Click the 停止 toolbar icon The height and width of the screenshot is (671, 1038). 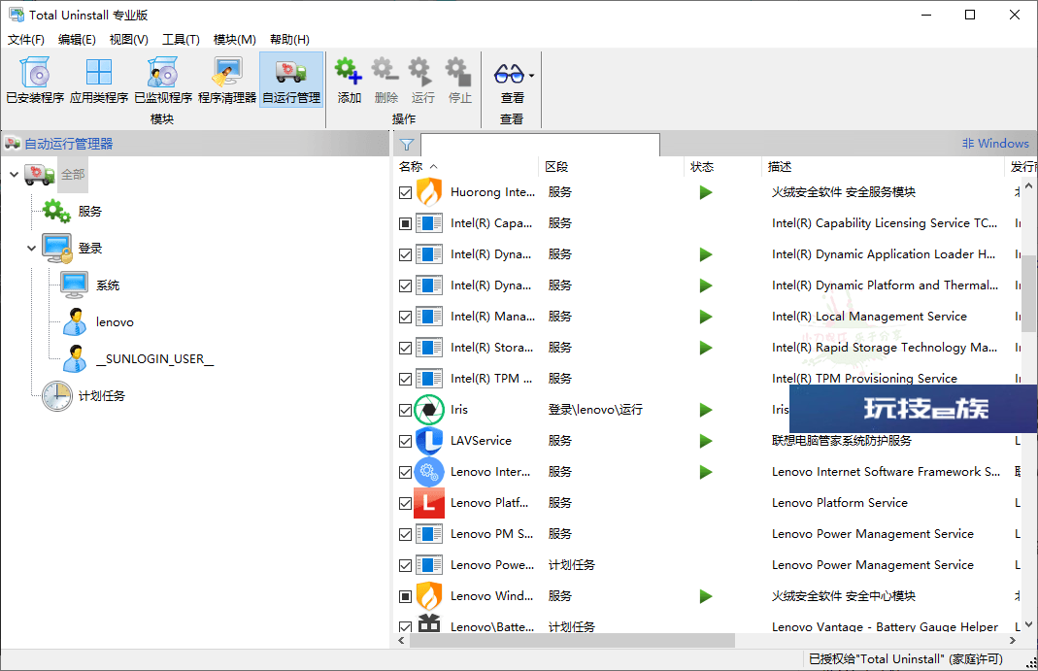point(460,72)
